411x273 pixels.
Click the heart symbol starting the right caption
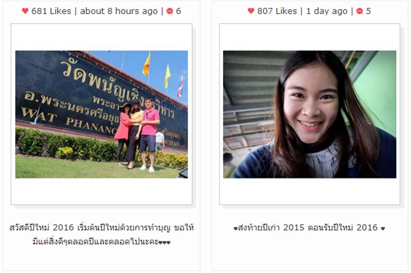pos(235,228)
